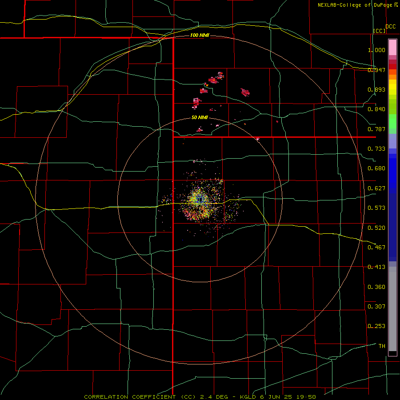Image resolution: width=400 pixels, height=400 pixels.
Task: Click the 0.520 scale value
Action: 376,228
